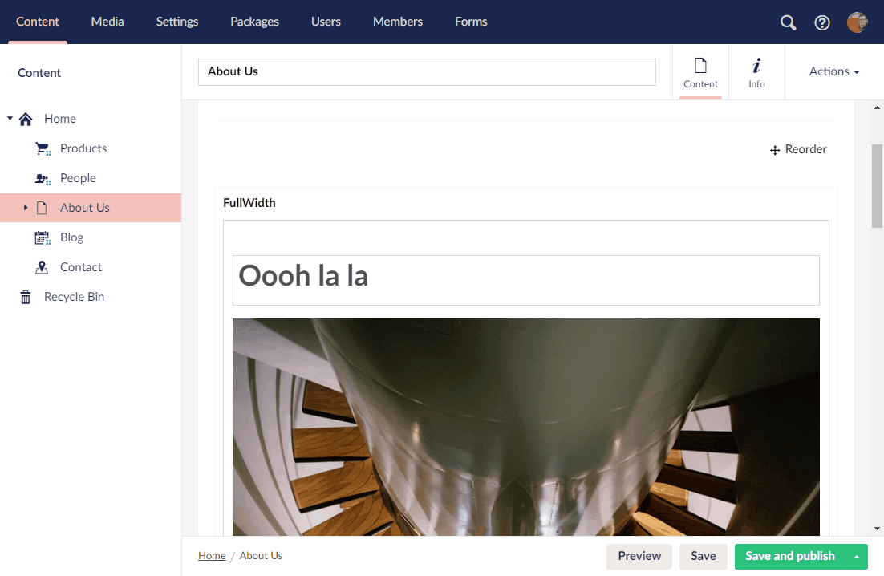884x576 pixels.
Task: Click the About Us breadcrumb text
Action: 261,556
